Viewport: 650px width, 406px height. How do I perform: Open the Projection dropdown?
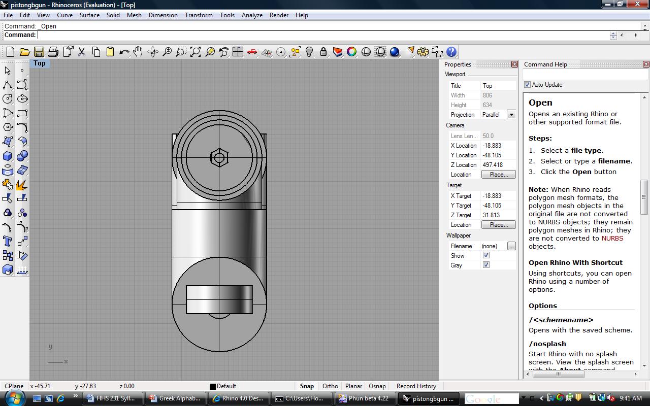coord(511,115)
